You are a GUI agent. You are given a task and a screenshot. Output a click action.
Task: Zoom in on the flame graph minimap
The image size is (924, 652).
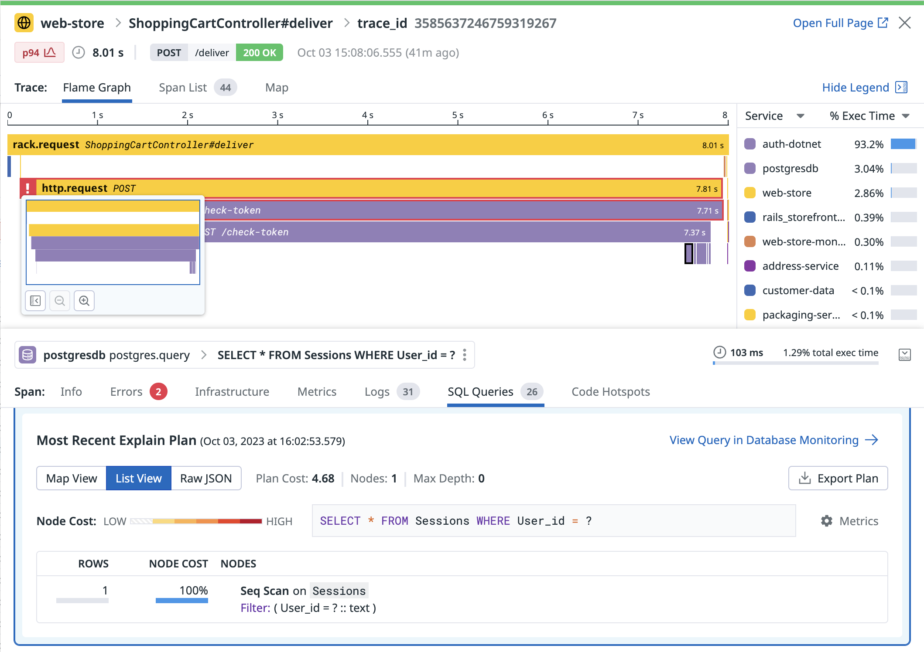click(84, 300)
